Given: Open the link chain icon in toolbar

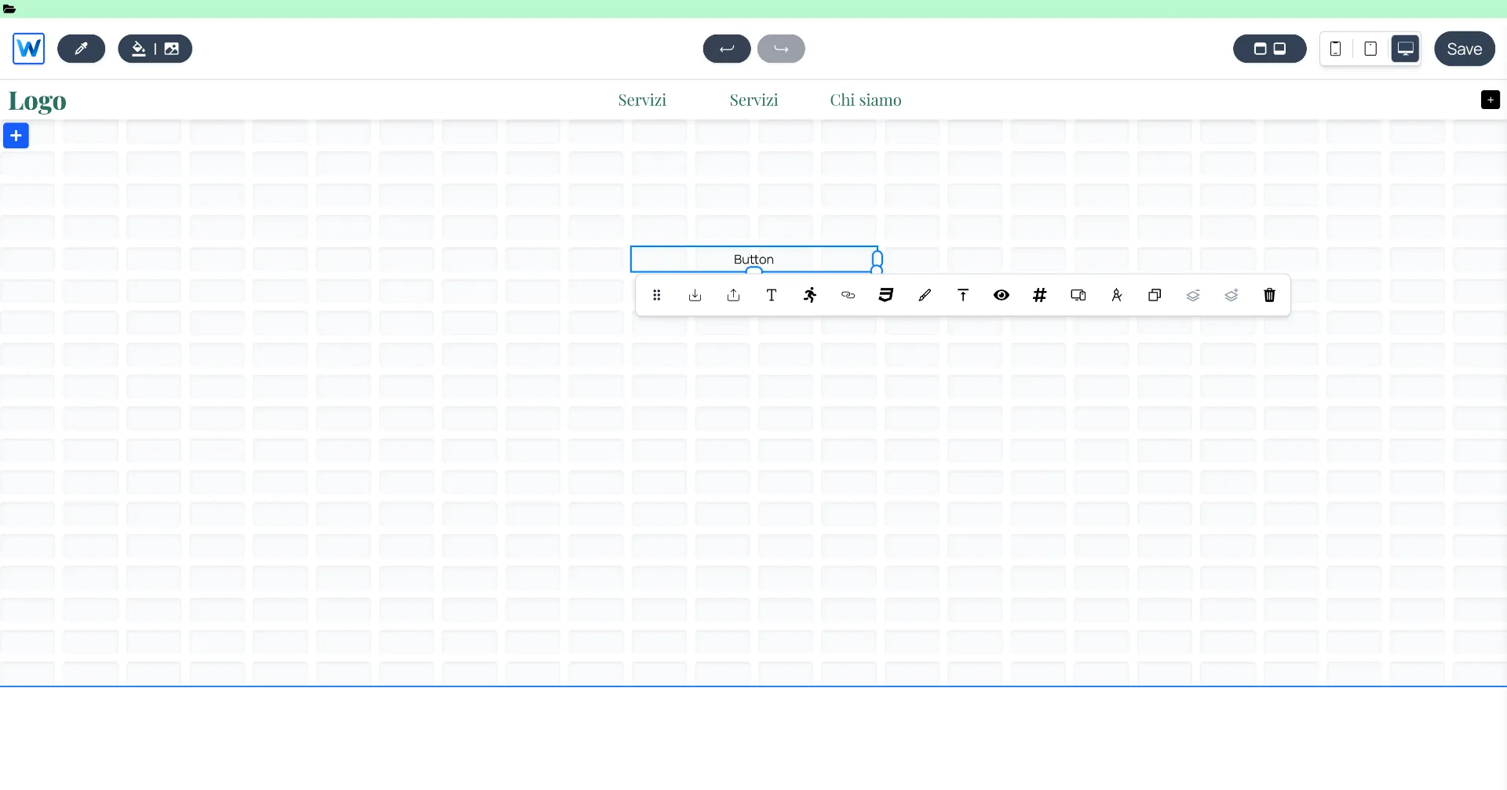Looking at the screenshot, I should click(x=848, y=295).
